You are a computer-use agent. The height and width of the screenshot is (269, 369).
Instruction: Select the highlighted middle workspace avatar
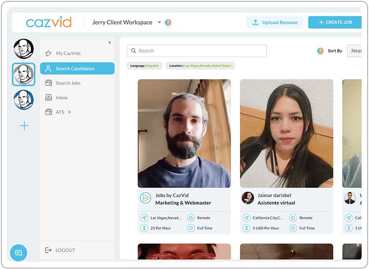point(24,74)
